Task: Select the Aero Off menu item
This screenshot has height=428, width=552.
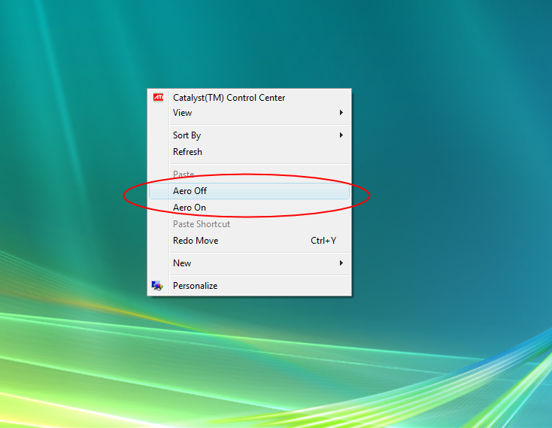Action: (249, 191)
